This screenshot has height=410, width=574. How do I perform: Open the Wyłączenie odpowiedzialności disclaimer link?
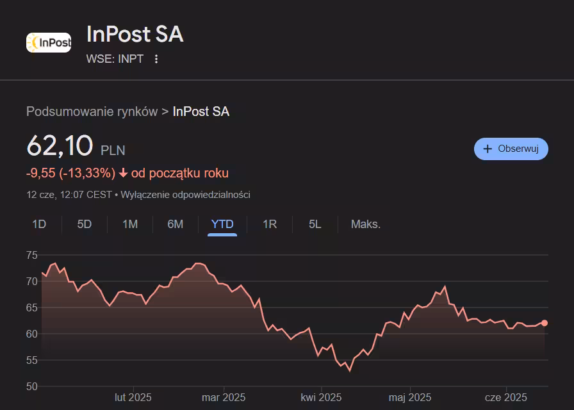(x=186, y=195)
